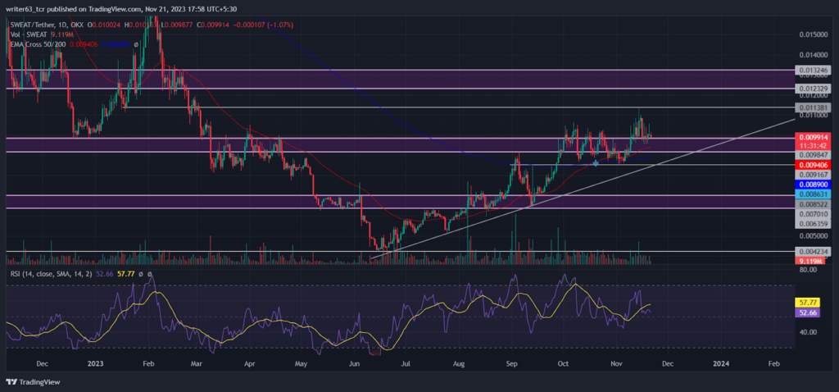Image resolution: width=839 pixels, height=392 pixels.
Task: Click the 2023 label on time axis
Action: 95,363
